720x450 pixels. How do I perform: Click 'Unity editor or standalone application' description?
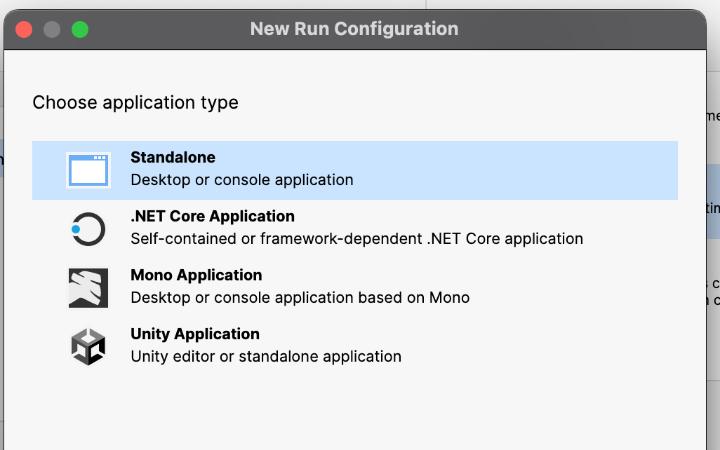point(266,356)
